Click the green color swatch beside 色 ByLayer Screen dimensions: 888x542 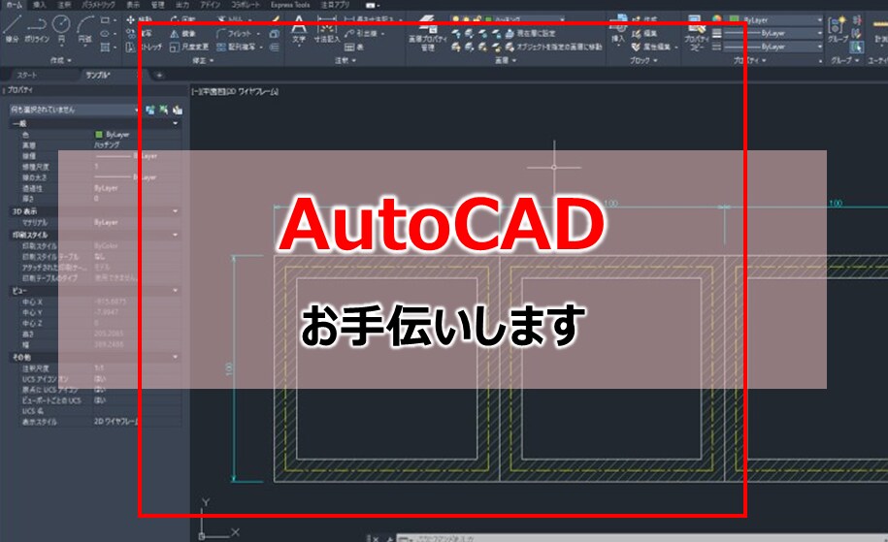(99, 135)
